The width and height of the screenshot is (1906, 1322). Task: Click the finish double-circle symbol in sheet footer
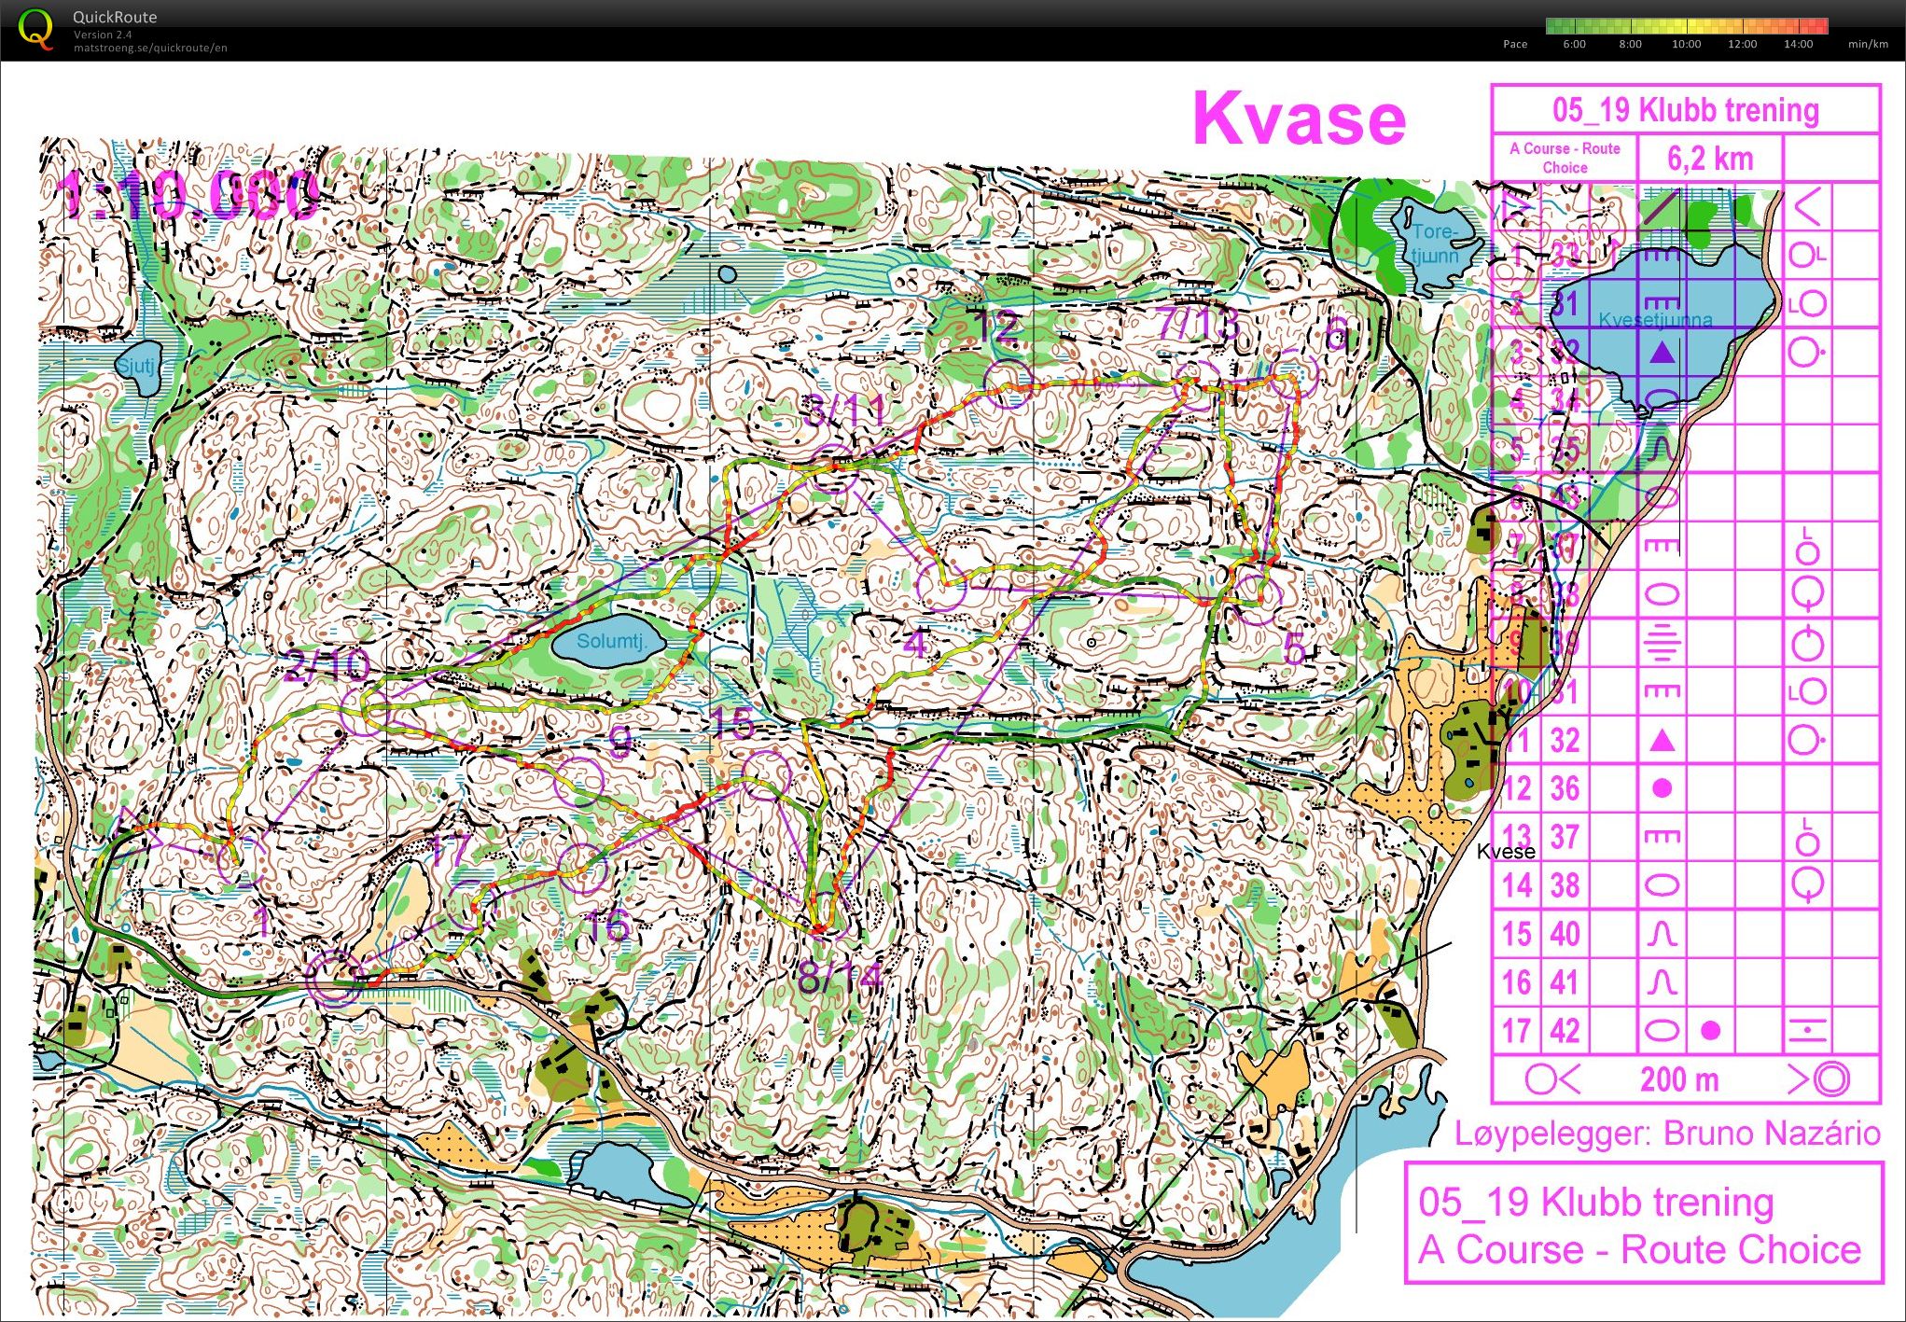click(1831, 1079)
